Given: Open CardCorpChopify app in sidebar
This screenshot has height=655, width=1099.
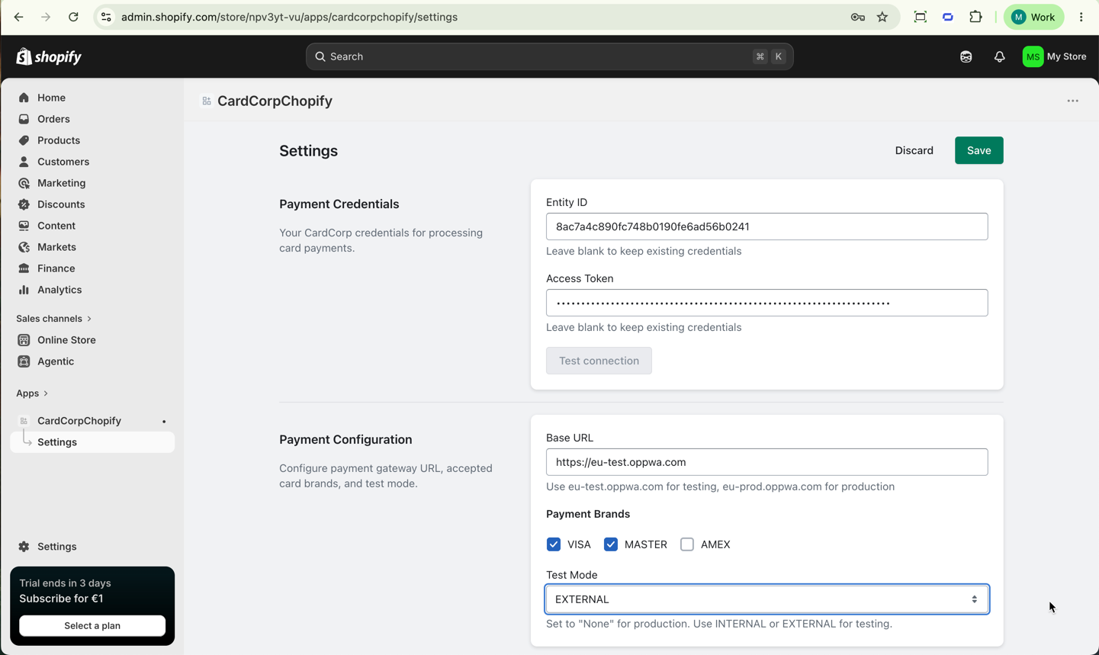Looking at the screenshot, I should point(79,421).
